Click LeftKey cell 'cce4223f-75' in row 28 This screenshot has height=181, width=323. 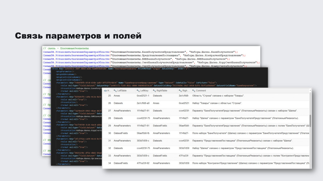click(x=144, y=118)
